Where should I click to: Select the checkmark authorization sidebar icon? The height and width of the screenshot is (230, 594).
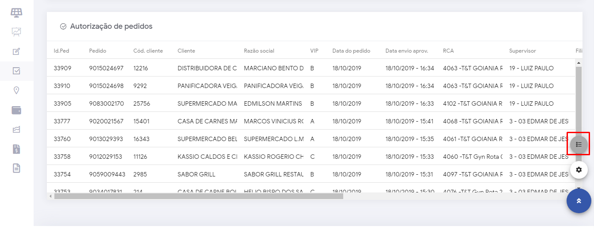(16, 71)
